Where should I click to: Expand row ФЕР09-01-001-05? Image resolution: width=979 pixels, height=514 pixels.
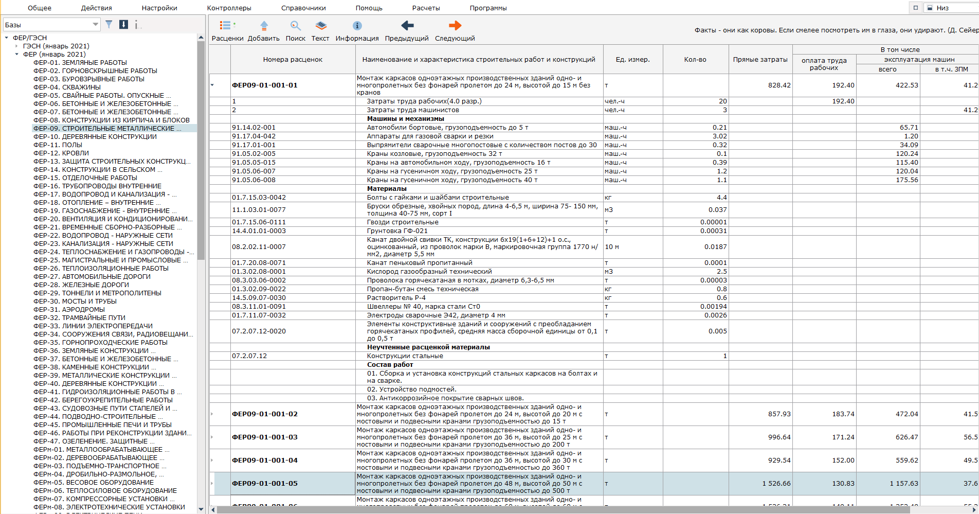click(x=212, y=483)
